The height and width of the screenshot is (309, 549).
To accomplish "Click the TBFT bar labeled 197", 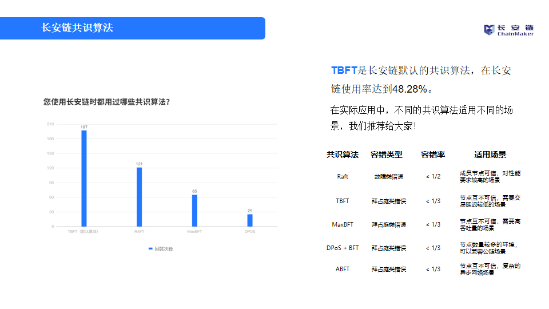I will point(84,179).
